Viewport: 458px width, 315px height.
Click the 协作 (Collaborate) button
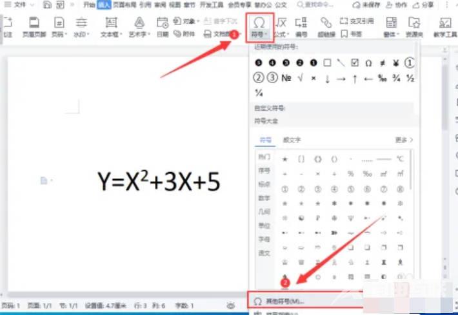396,5
